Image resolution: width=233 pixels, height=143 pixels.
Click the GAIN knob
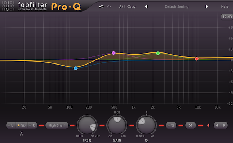click(117, 125)
